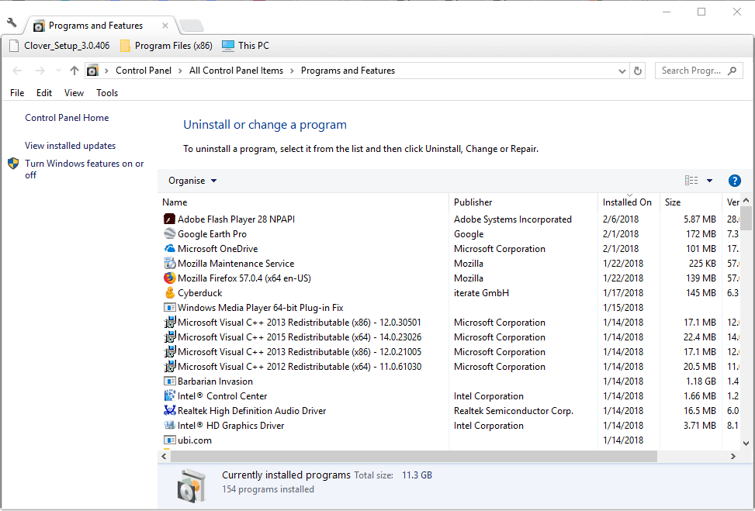The image size is (755, 511).
Task: Go to Control Panel Home
Action: (67, 118)
